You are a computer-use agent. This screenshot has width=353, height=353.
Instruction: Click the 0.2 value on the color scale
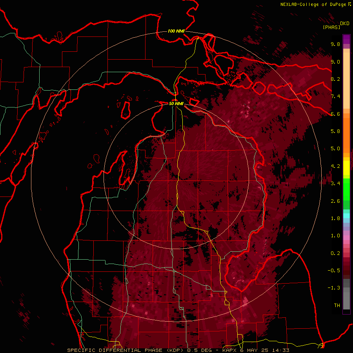coord(335,253)
